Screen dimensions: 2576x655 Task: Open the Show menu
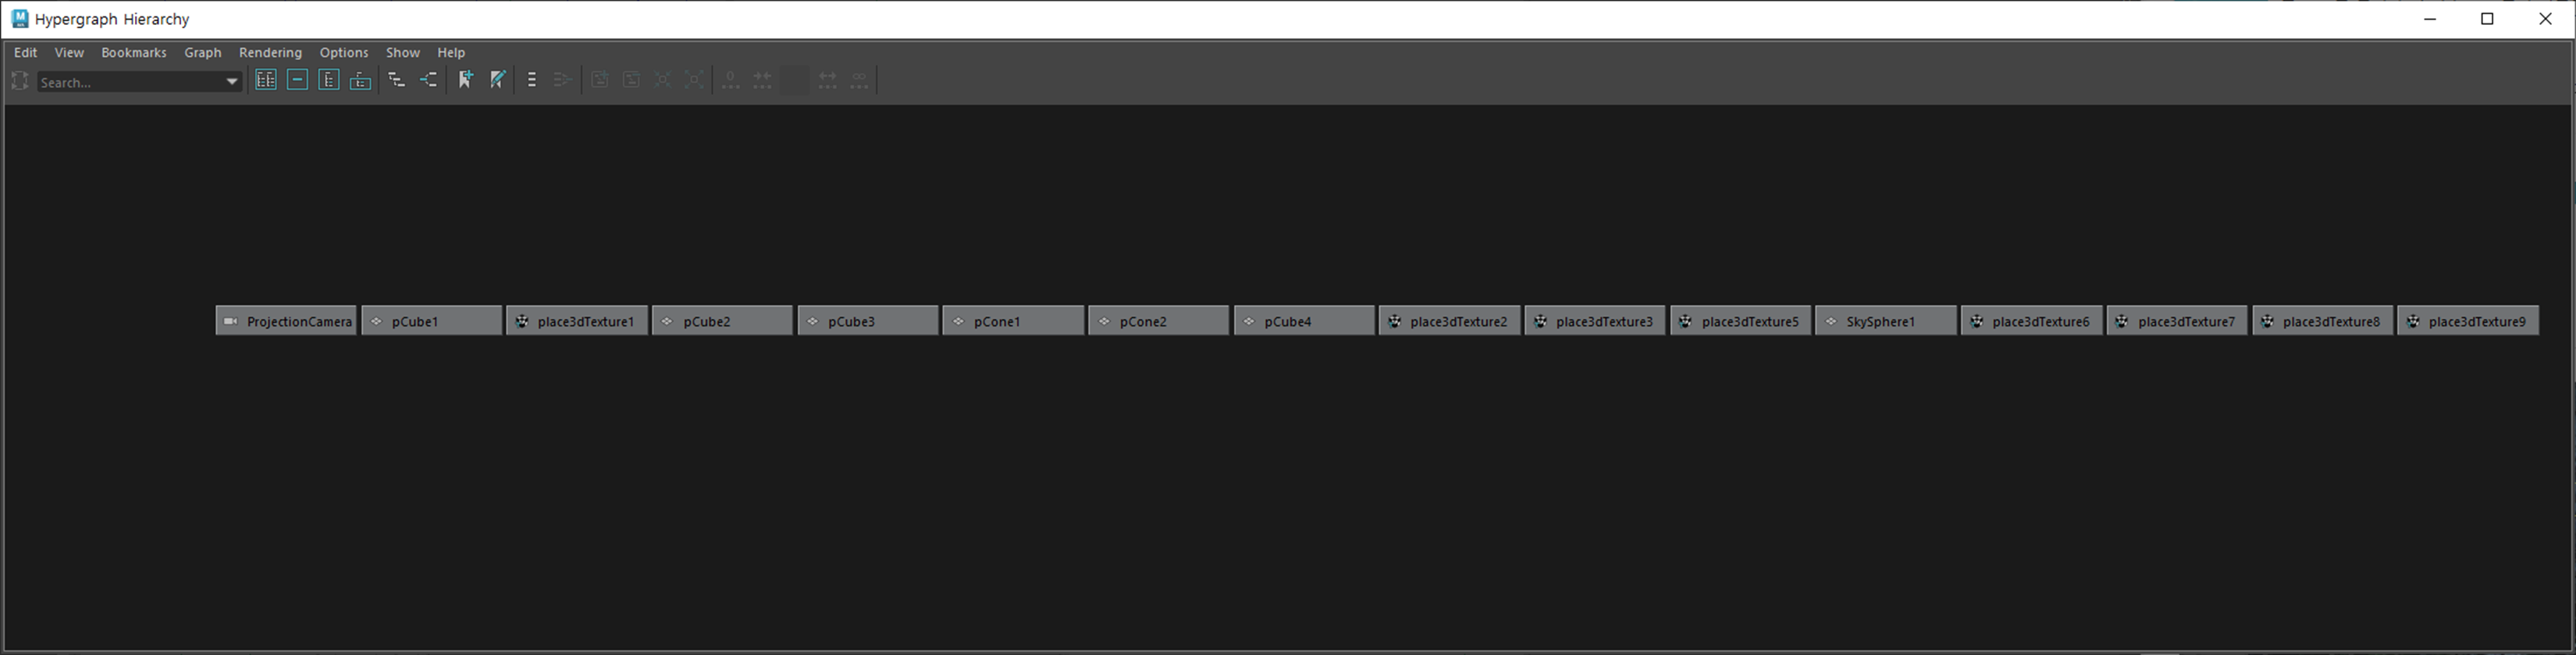click(x=403, y=52)
